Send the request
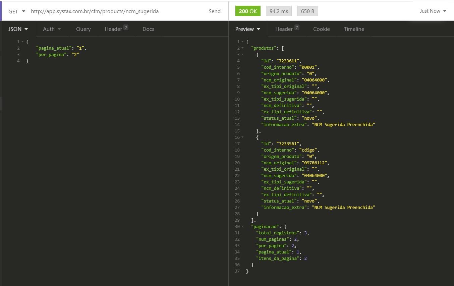The image size is (454, 286). [x=215, y=11]
